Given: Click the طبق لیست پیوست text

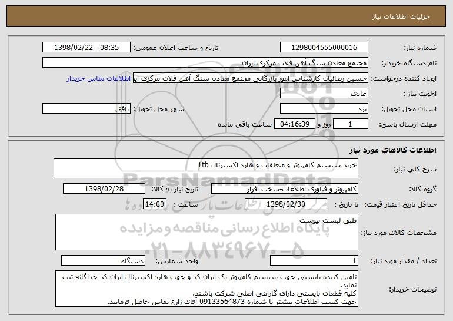Looking at the screenshot, I should [328, 221].
